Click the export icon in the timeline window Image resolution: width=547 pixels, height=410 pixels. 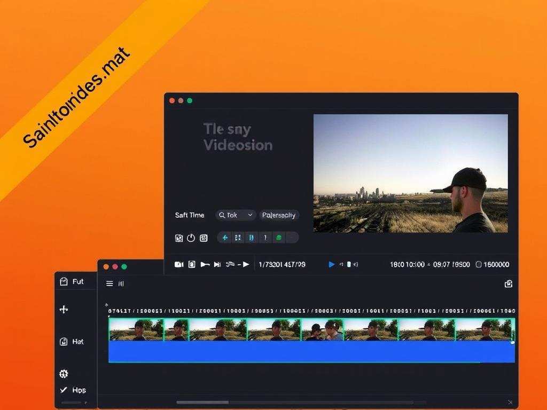pyautogui.click(x=509, y=284)
